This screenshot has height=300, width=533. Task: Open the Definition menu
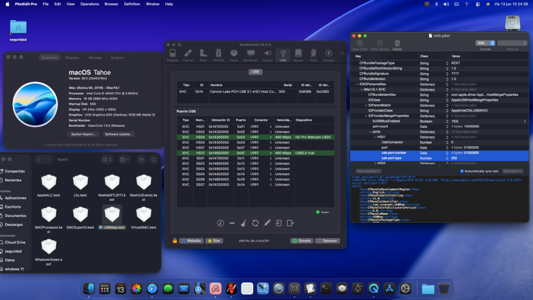pos(132,4)
